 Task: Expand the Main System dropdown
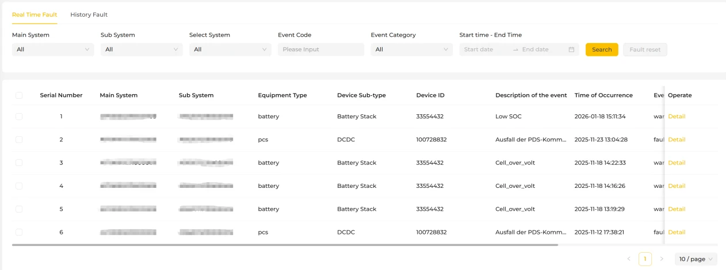point(53,49)
